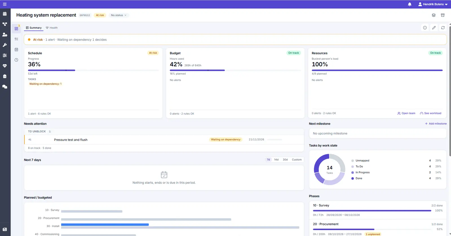Open the wrench sidebar icon
This screenshot has height=236, width=451.
coord(5,45)
